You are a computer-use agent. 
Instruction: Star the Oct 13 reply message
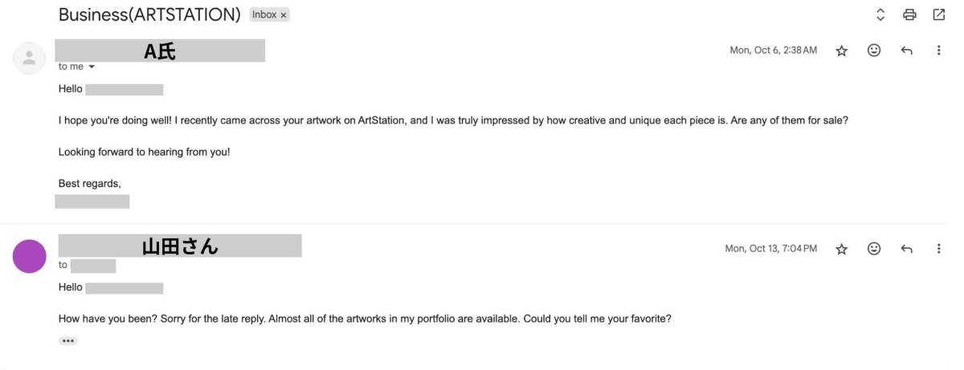(x=841, y=249)
